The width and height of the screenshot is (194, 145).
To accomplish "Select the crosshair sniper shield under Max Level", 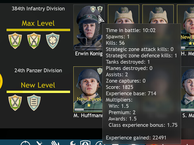I will (53, 41).
